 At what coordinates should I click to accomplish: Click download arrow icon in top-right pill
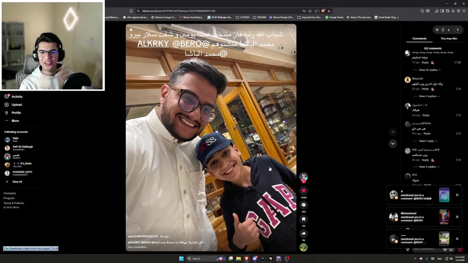click(x=449, y=30)
